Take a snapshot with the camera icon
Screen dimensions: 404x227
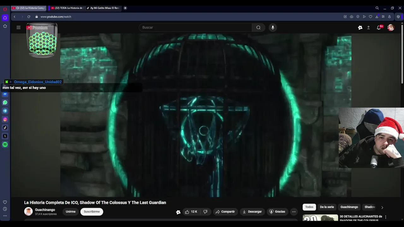pyautogui.click(x=352, y=17)
